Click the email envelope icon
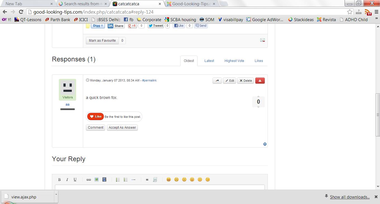Screen dimensions: 380x204 point(262,40)
